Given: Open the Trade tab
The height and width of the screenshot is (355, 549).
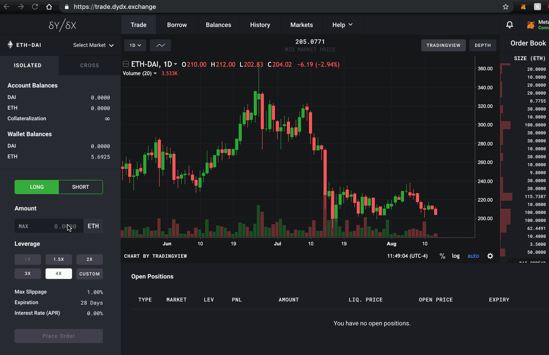Looking at the screenshot, I should click(139, 25).
